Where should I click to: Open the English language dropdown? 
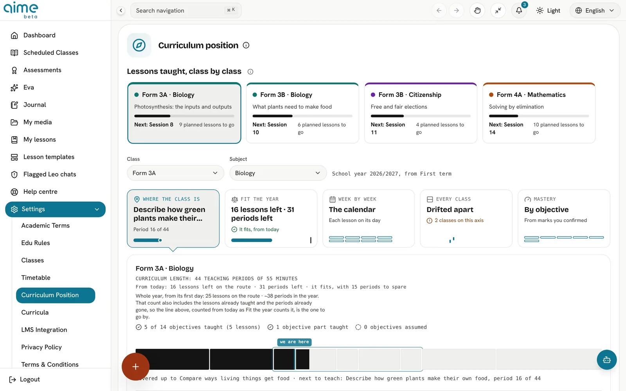click(x=595, y=11)
